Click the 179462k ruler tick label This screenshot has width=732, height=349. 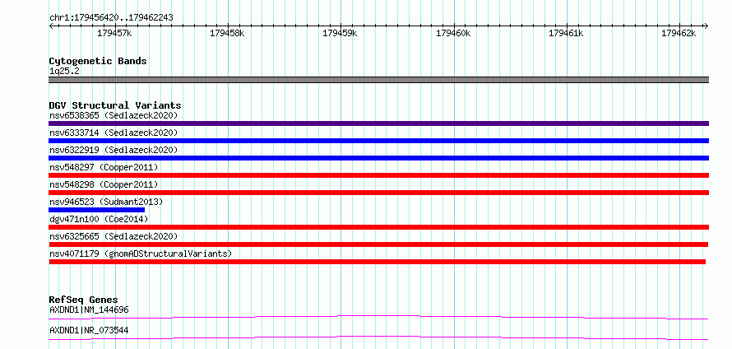tap(679, 33)
